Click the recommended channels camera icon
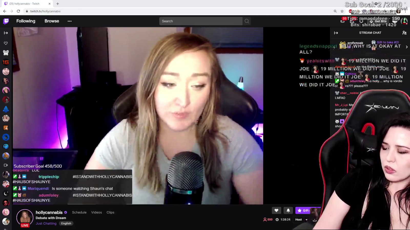Screen dimensions: 410x230 pyautogui.click(x=6, y=165)
